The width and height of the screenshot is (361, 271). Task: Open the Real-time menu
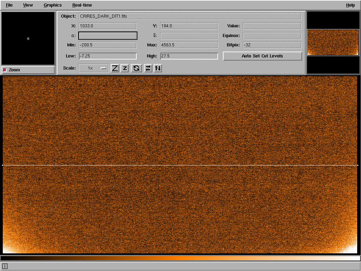pos(82,5)
